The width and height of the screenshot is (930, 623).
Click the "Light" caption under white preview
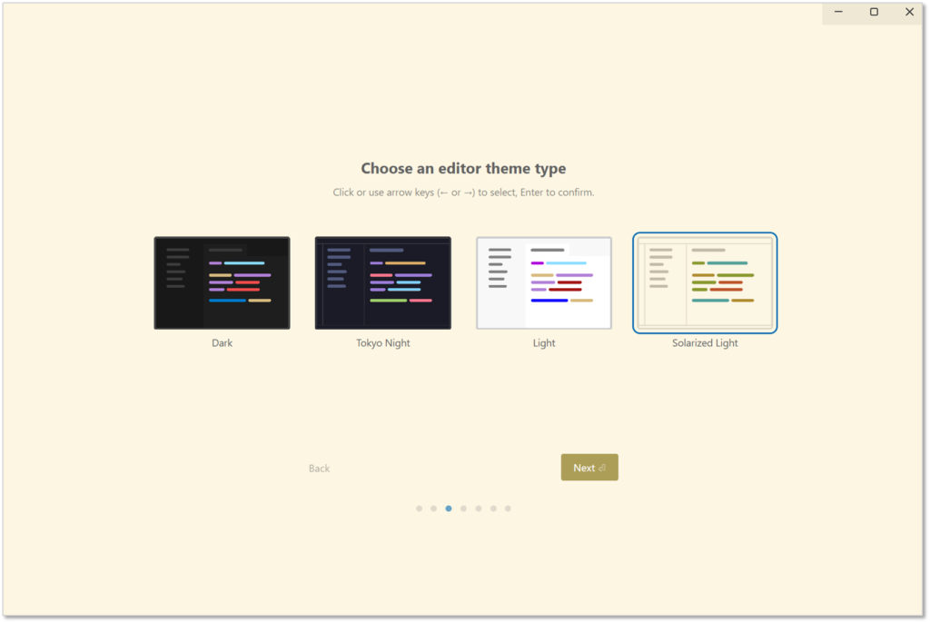(x=543, y=343)
